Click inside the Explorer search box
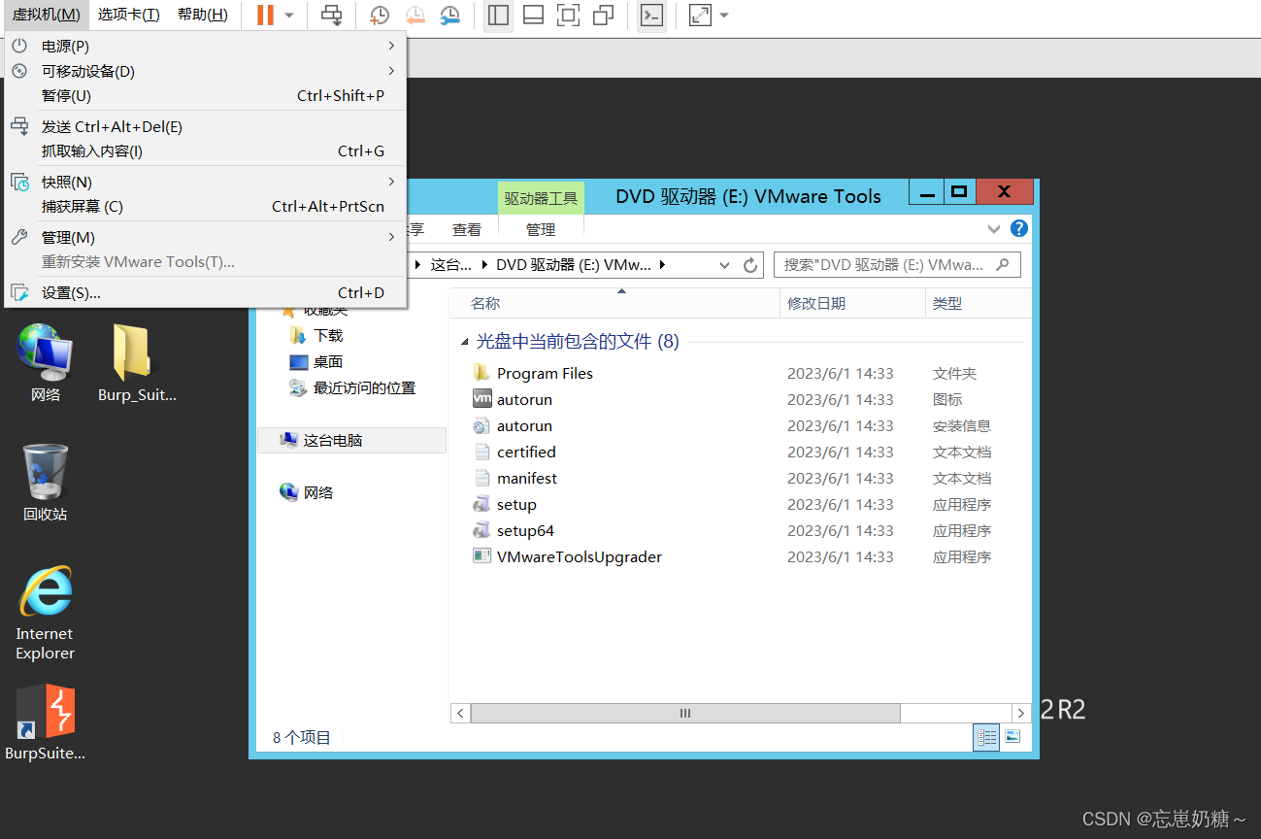The image size is (1261, 839). pos(893,264)
